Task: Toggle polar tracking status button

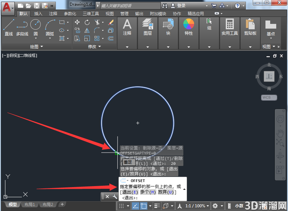Action: (135, 206)
